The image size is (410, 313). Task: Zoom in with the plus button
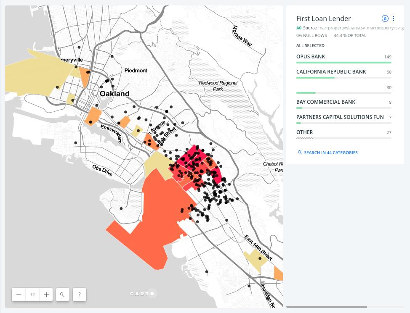point(46,295)
